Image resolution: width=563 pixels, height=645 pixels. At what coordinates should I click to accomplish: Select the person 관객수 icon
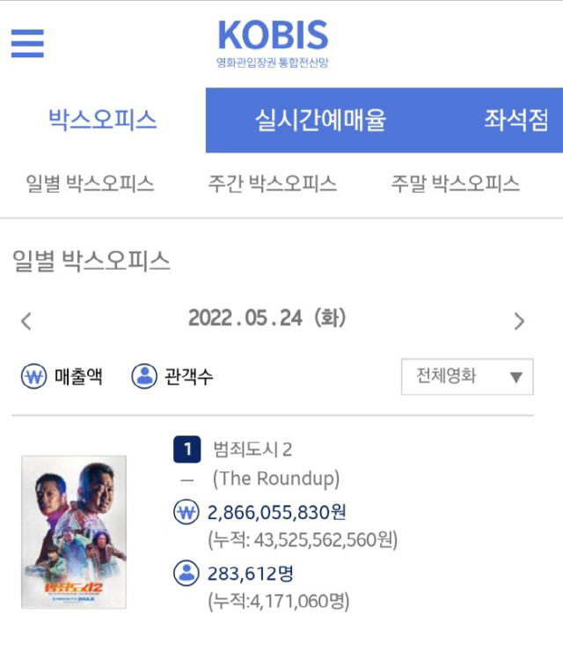[x=144, y=377]
